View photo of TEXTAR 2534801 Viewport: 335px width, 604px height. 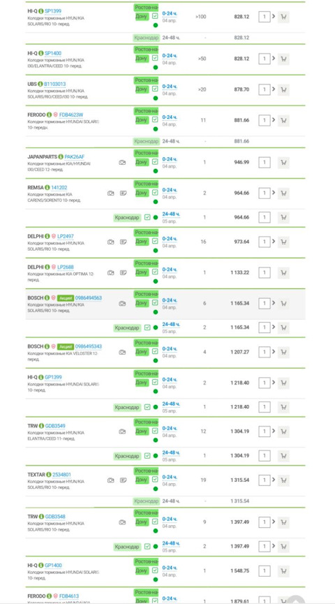pos(110,480)
